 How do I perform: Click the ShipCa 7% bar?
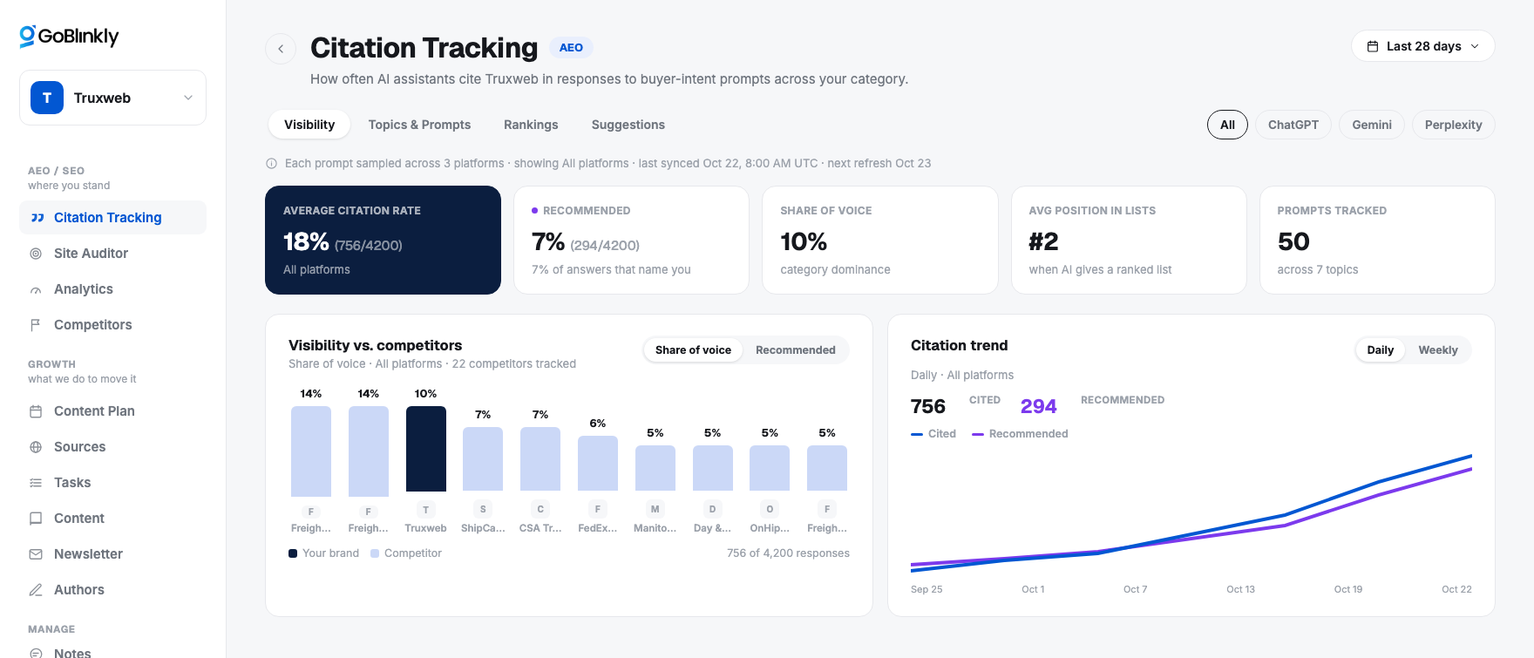click(483, 459)
